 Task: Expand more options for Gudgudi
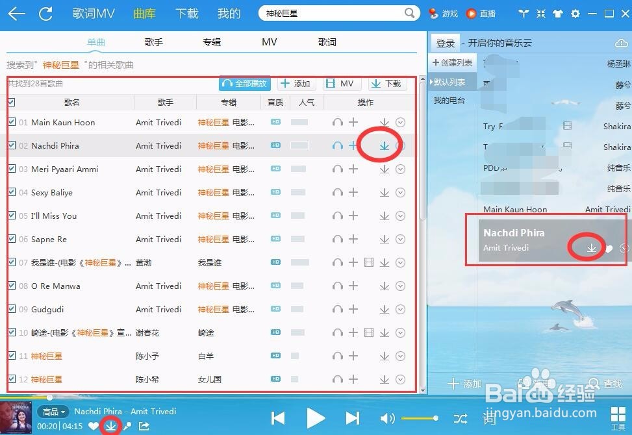pos(400,309)
